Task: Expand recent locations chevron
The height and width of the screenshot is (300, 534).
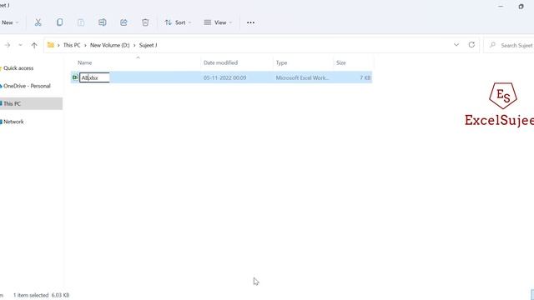Action: (20, 45)
